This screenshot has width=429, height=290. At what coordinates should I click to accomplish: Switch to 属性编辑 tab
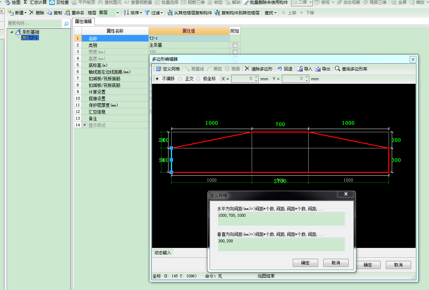click(x=83, y=21)
